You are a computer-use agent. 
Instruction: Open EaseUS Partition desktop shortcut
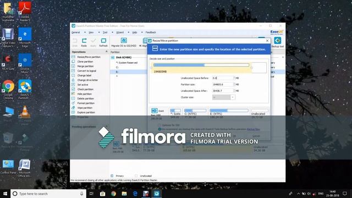click(25, 90)
